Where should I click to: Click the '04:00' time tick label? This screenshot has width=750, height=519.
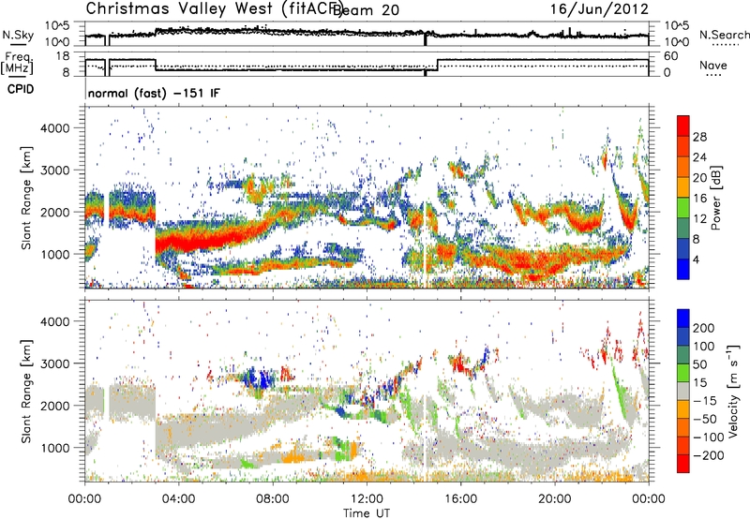[x=178, y=499]
